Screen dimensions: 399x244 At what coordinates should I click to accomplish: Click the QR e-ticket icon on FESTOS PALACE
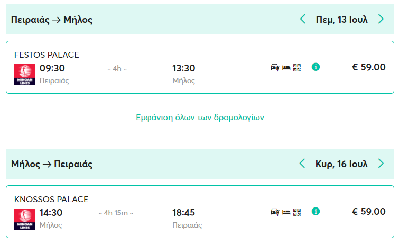coord(297,67)
